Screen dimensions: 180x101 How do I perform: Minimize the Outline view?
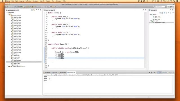171,10
